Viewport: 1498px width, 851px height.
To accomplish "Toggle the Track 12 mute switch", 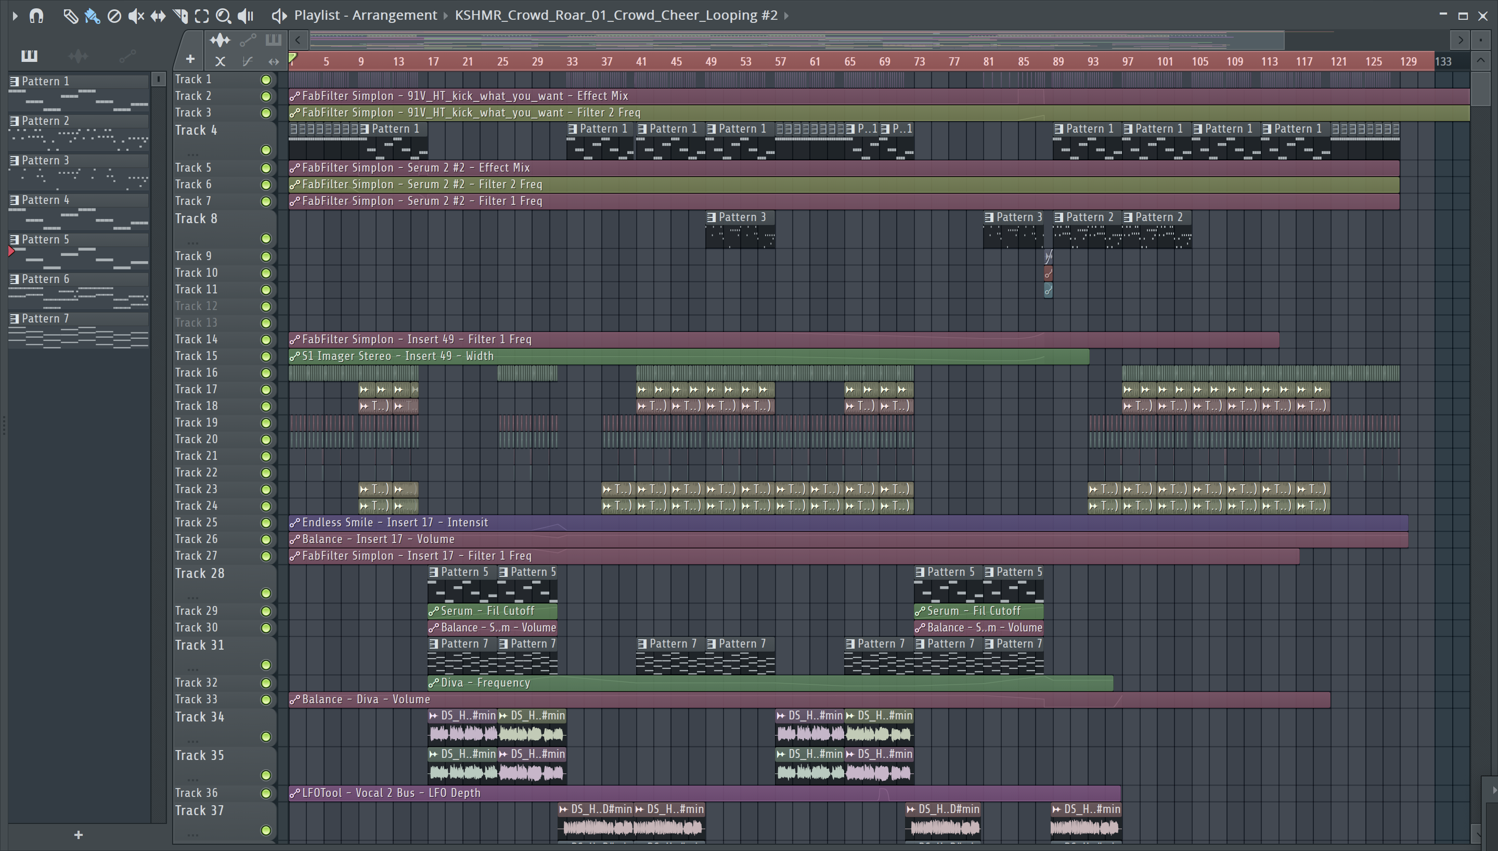I will tap(266, 307).
